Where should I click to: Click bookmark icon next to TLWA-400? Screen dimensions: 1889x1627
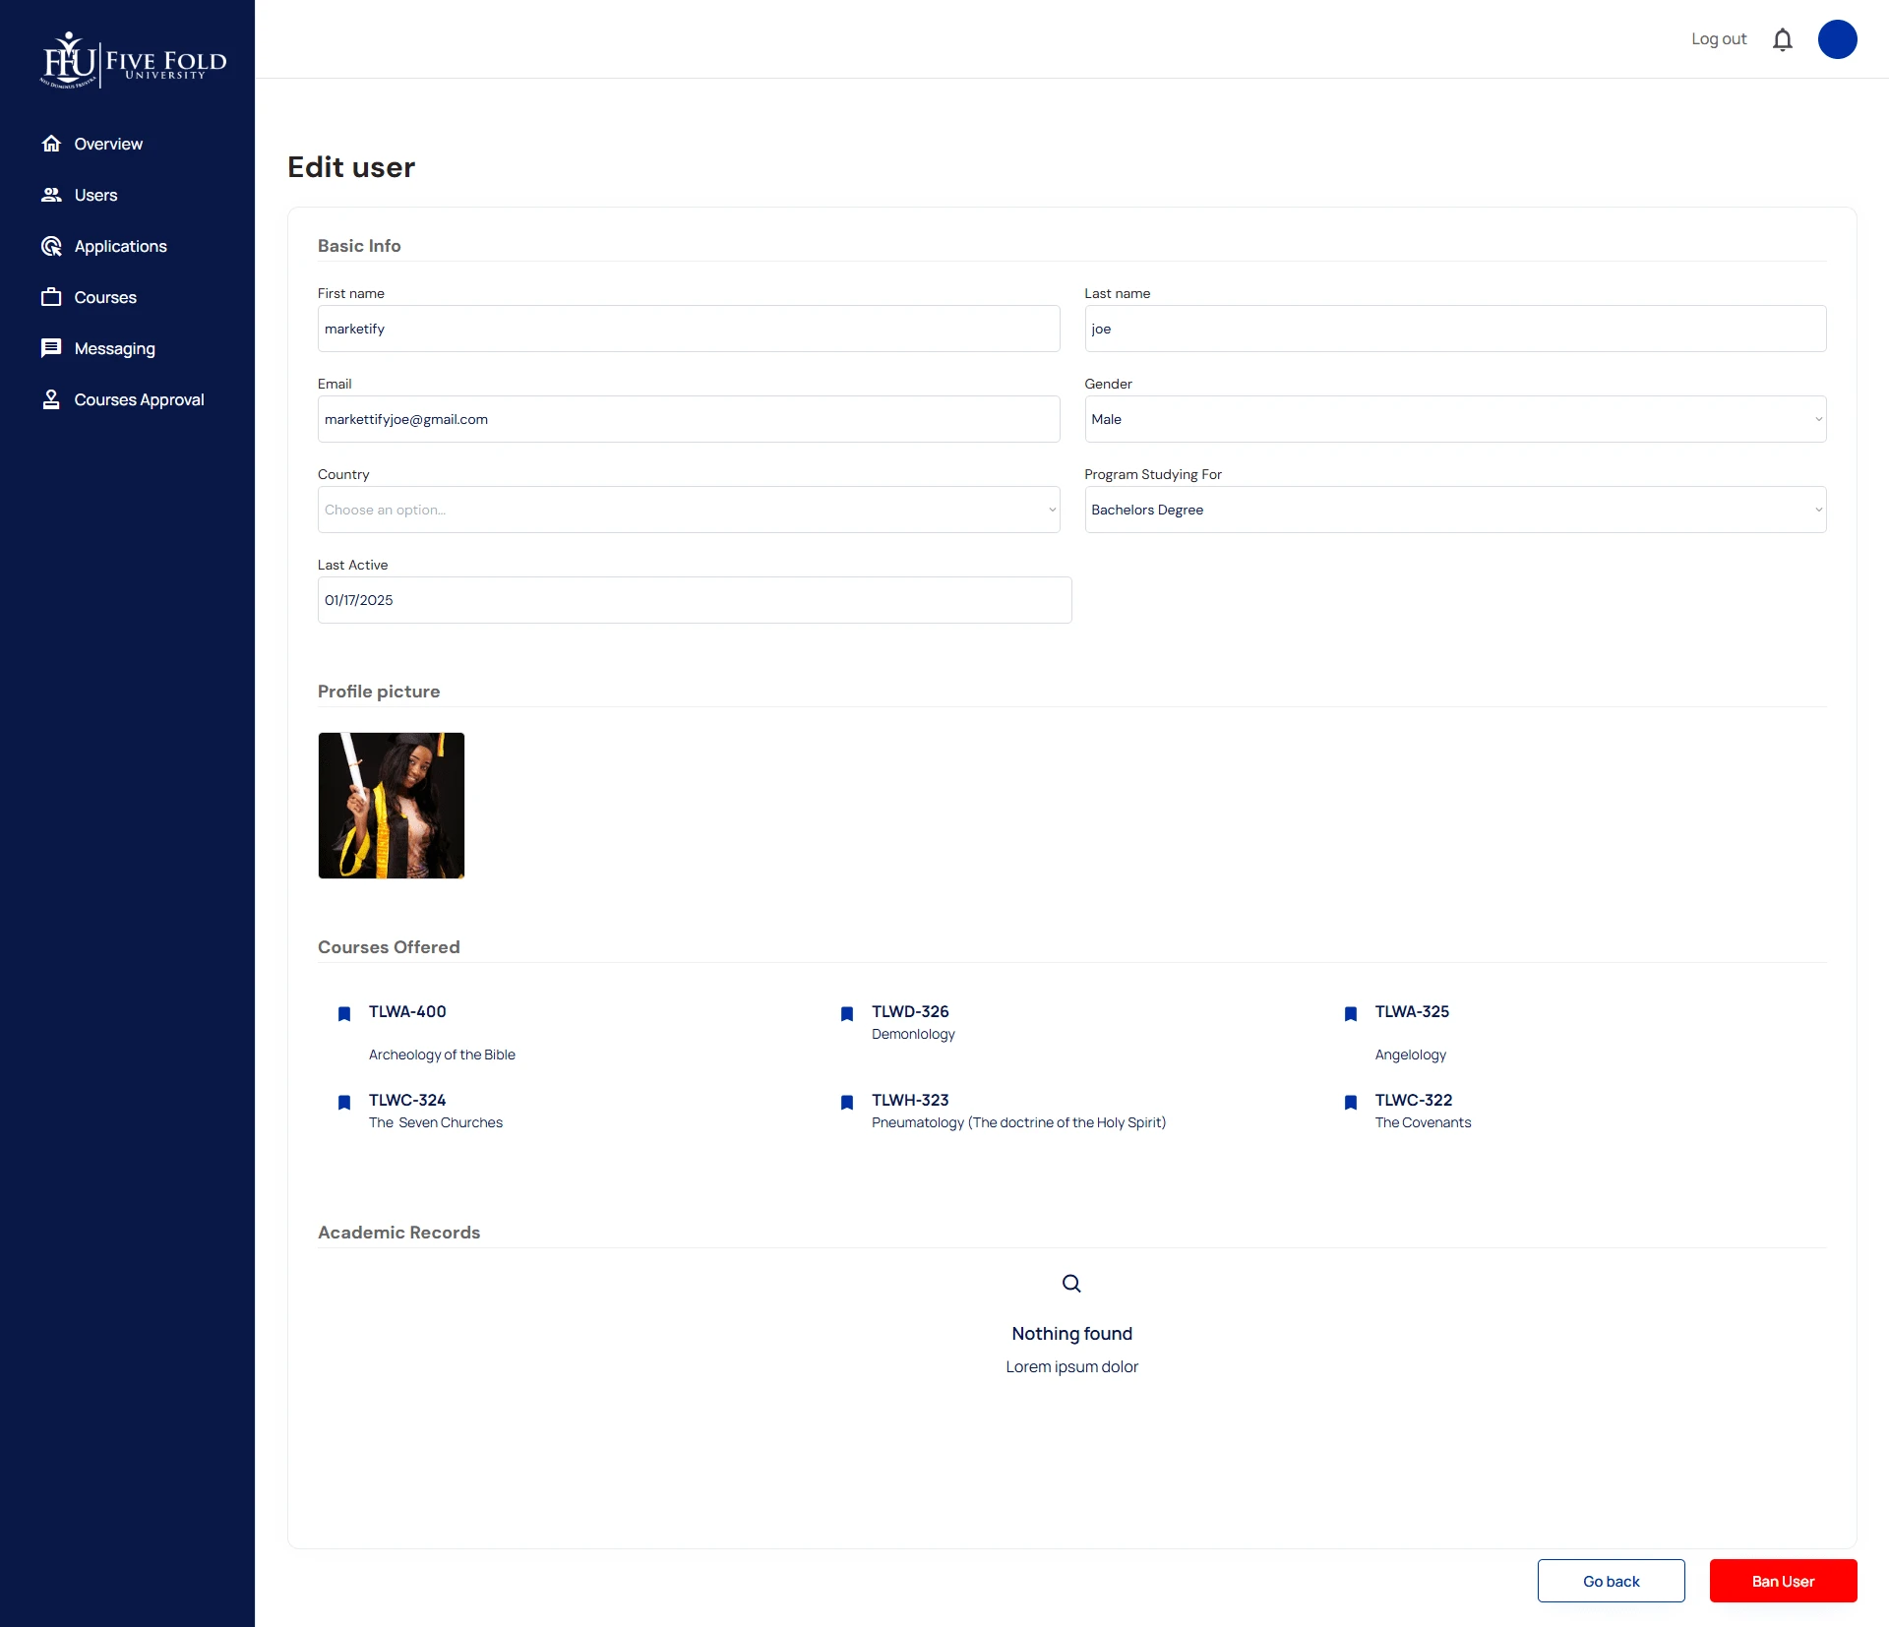click(344, 1013)
